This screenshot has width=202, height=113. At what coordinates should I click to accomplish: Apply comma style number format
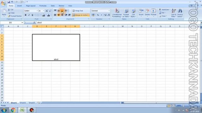pyautogui.click(x=101, y=15)
